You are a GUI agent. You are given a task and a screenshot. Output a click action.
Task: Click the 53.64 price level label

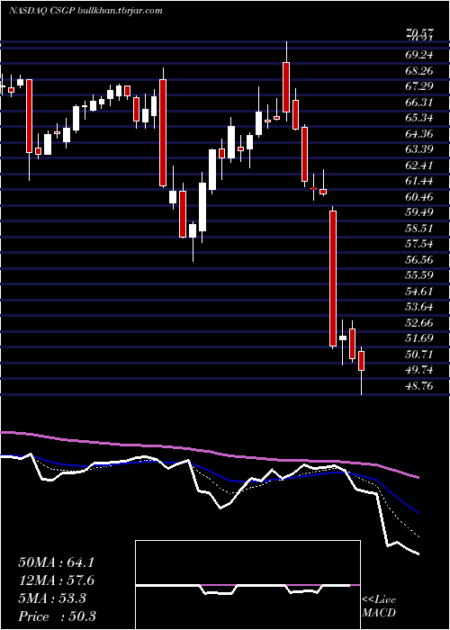[419, 307]
